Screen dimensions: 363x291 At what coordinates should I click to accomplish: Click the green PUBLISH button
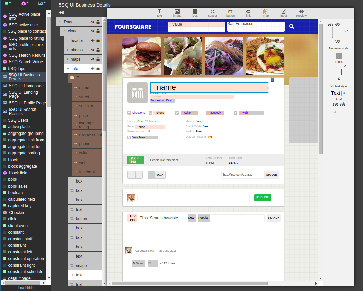coord(263,198)
